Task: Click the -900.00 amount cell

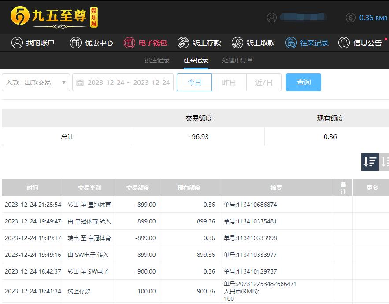Action: [145, 271]
